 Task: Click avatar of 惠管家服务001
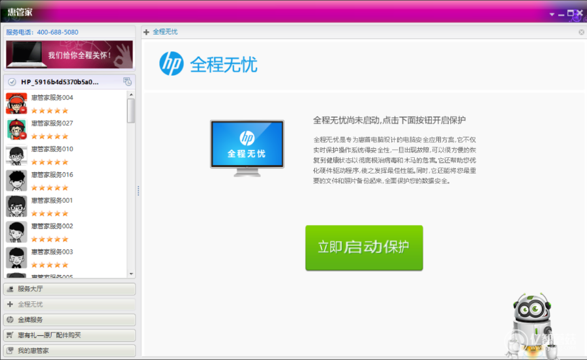point(16,206)
